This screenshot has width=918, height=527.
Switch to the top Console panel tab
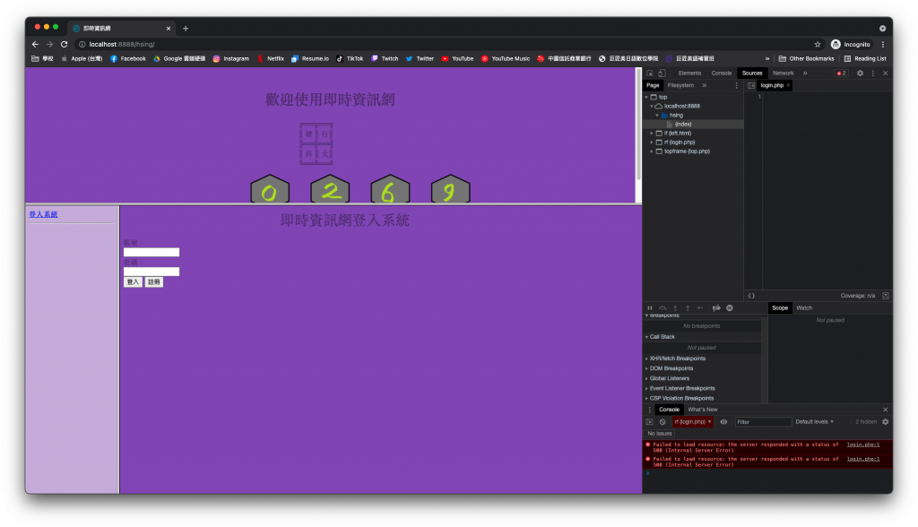tap(722, 73)
